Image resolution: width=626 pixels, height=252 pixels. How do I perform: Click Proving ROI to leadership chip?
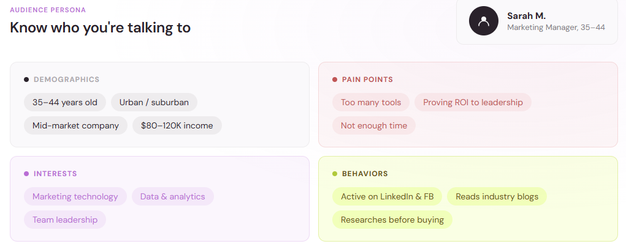pyautogui.click(x=473, y=102)
